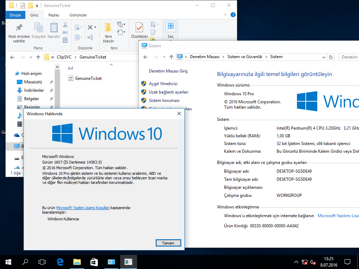Open Task View from the taskbar
The width and height of the screenshot is (359, 269).
42,262
